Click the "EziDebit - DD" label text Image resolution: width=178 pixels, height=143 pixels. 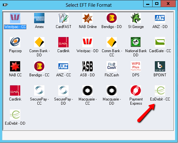[x=15, y=123]
